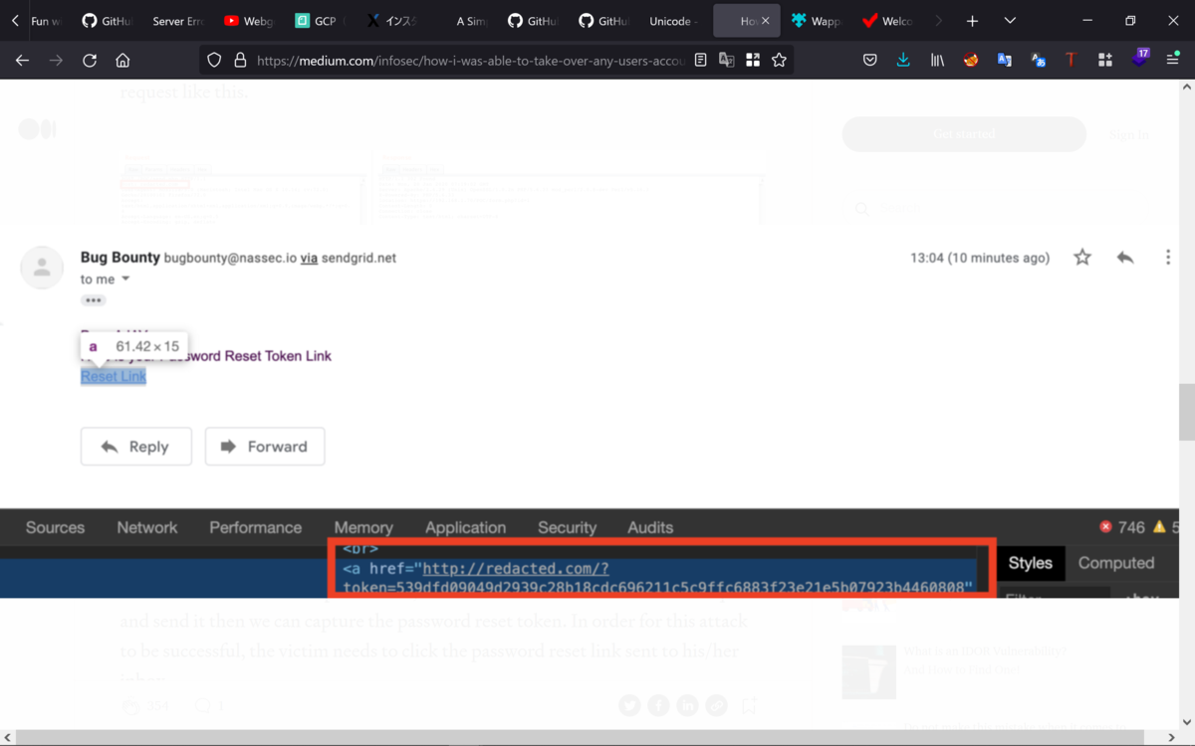Click the red T extension icon
The width and height of the screenshot is (1195, 746).
[1071, 61]
